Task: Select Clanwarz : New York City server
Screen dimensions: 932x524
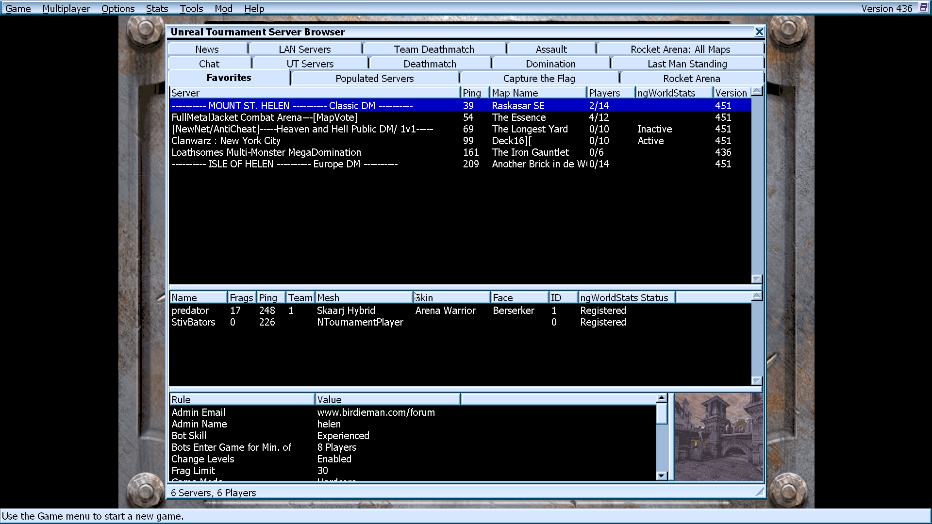Action: pyautogui.click(x=460, y=140)
